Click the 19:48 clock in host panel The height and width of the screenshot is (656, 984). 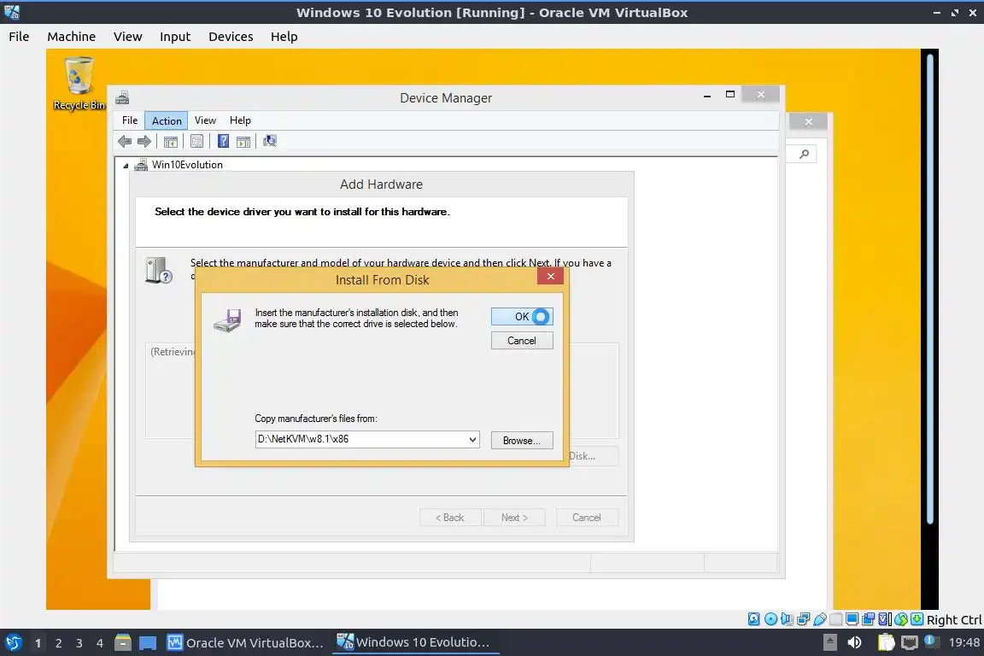point(963,642)
